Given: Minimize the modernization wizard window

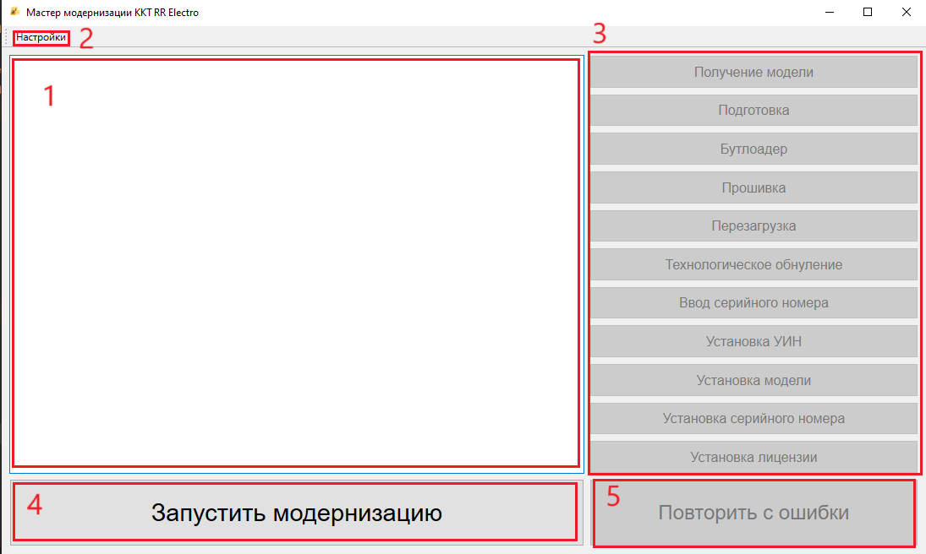Looking at the screenshot, I should (829, 13).
